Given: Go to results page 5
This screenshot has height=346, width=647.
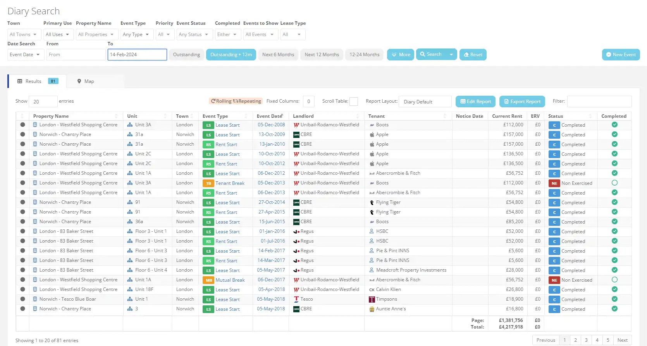Looking at the screenshot, I should tap(608, 340).
